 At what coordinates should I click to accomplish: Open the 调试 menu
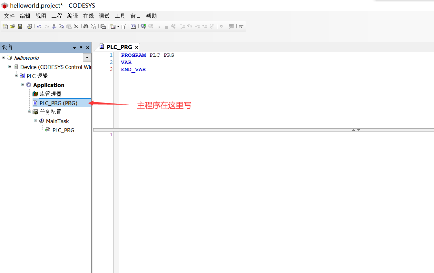[x=104, y=15]
